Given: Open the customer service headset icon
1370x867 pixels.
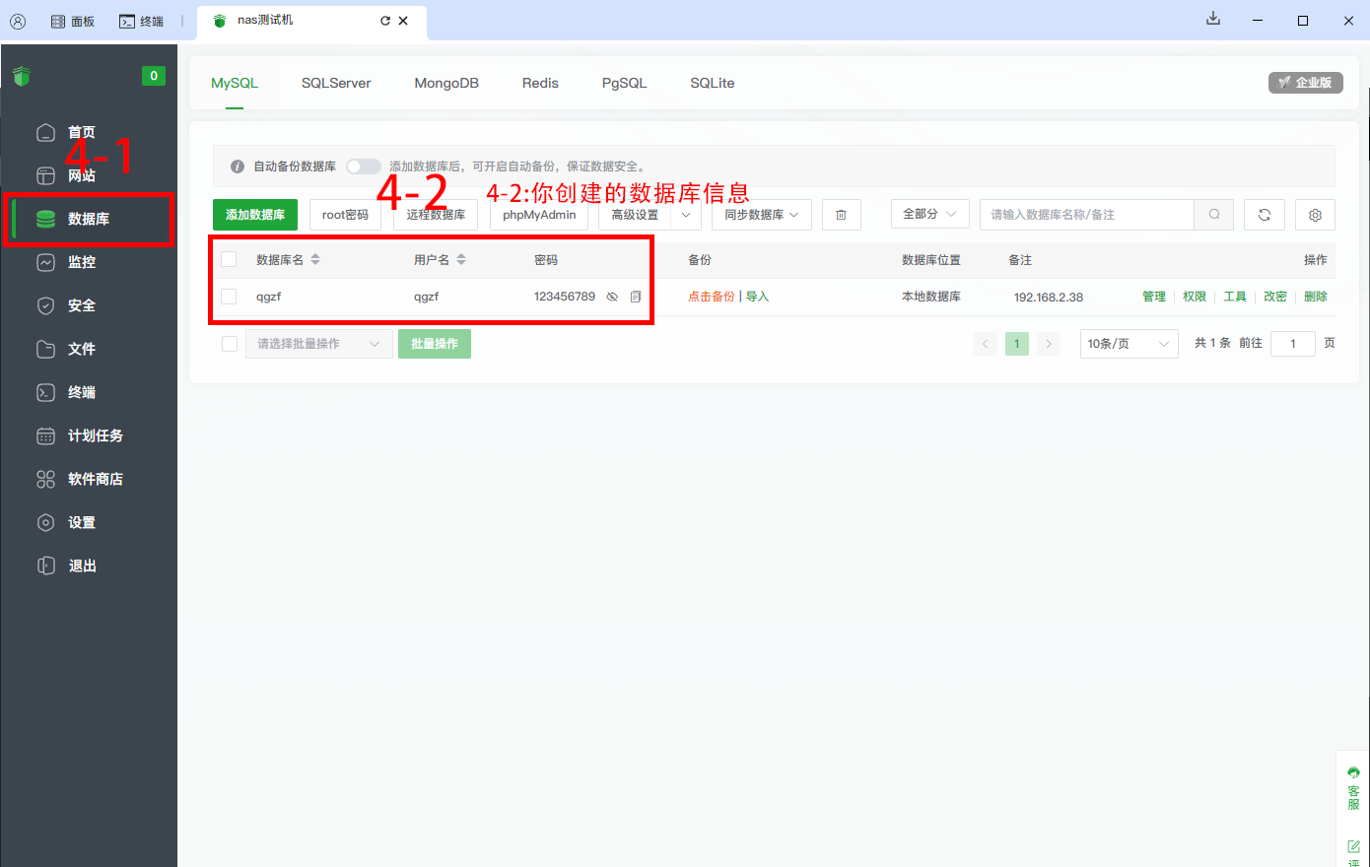Looking at the screenshot, I should click(1353, 772).
